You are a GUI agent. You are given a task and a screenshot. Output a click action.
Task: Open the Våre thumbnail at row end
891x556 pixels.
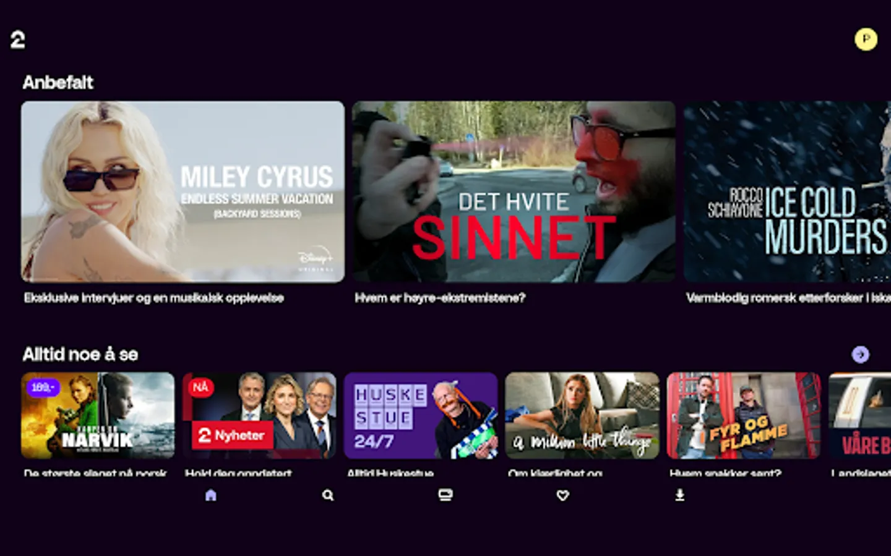[x=859, y=415]
